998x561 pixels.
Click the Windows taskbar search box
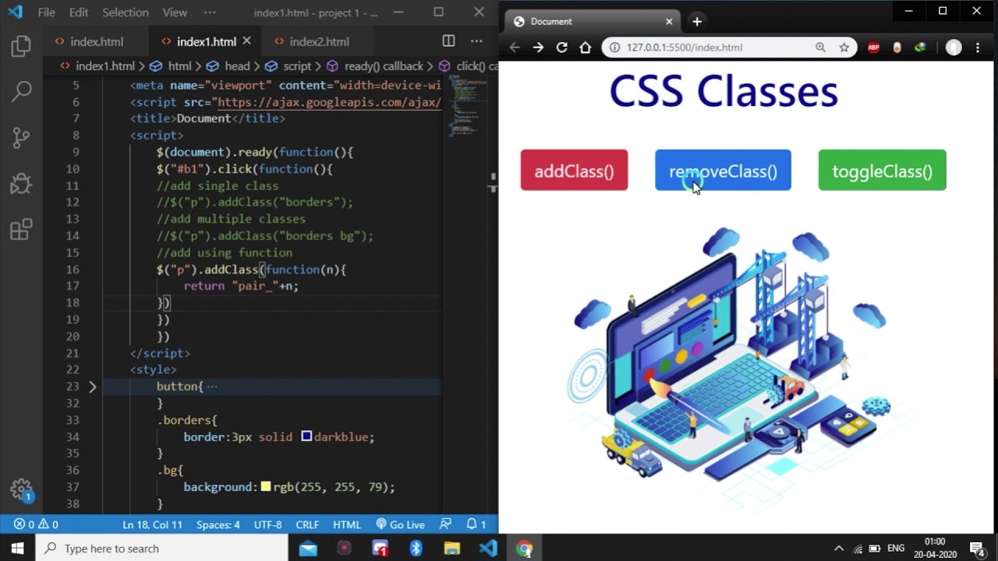(x=162, y=549)
